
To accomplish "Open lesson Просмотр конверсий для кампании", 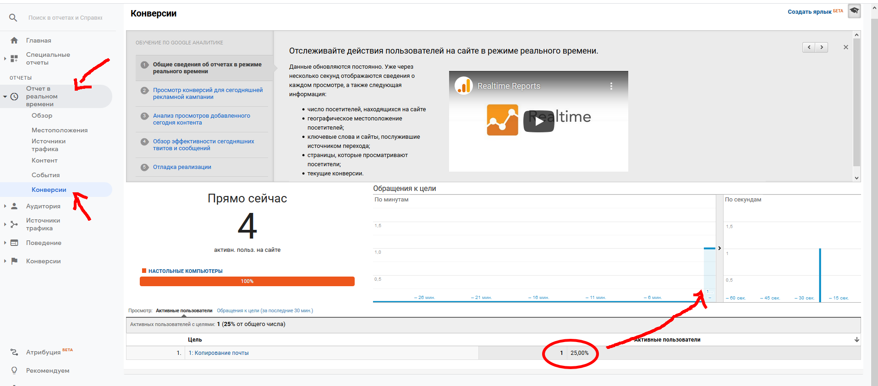I will pyautogui.click(x=208, y=93).
